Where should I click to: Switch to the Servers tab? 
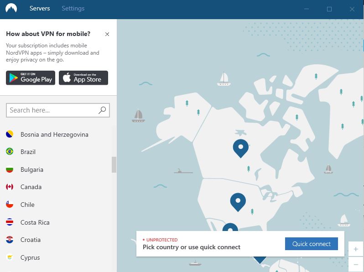[x=40, y=8]
